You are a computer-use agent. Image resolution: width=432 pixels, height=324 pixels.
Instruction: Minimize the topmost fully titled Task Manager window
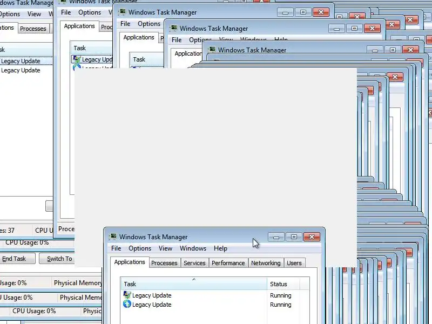(x=285, y=12)
